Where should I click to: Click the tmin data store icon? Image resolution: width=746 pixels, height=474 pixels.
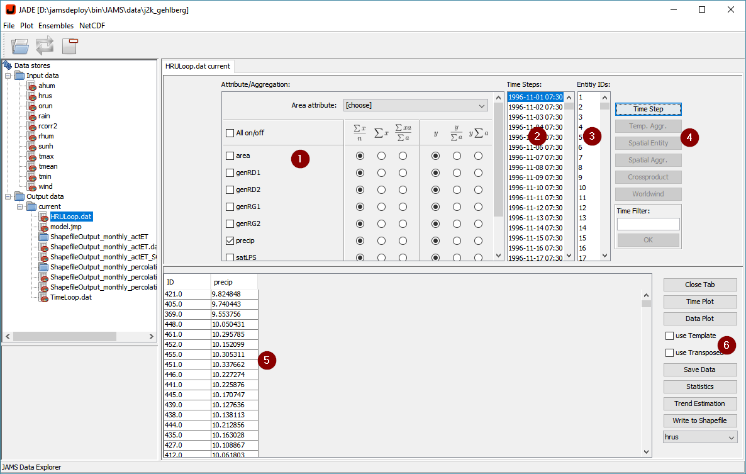click(31, 176)
